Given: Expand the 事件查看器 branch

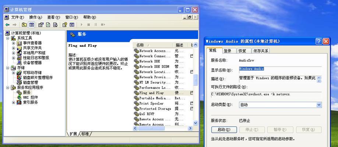Looking at the screenshot, I should pyautogui.click(x=14, y=43).
